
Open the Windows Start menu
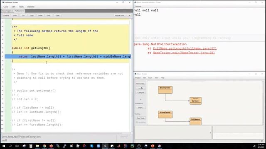click(4, 146)
